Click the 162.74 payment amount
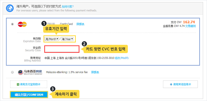 tap(189, 22)
